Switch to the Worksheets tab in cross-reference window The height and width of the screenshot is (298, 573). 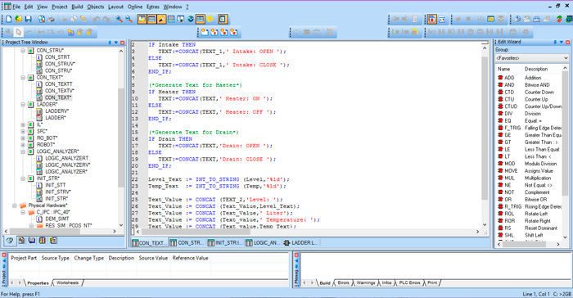pyautogui.click(x=68, y=283)
